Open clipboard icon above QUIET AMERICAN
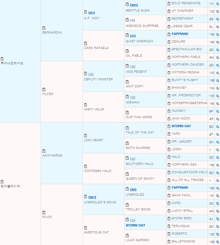The image size is (220, 245). pos(127,35)
